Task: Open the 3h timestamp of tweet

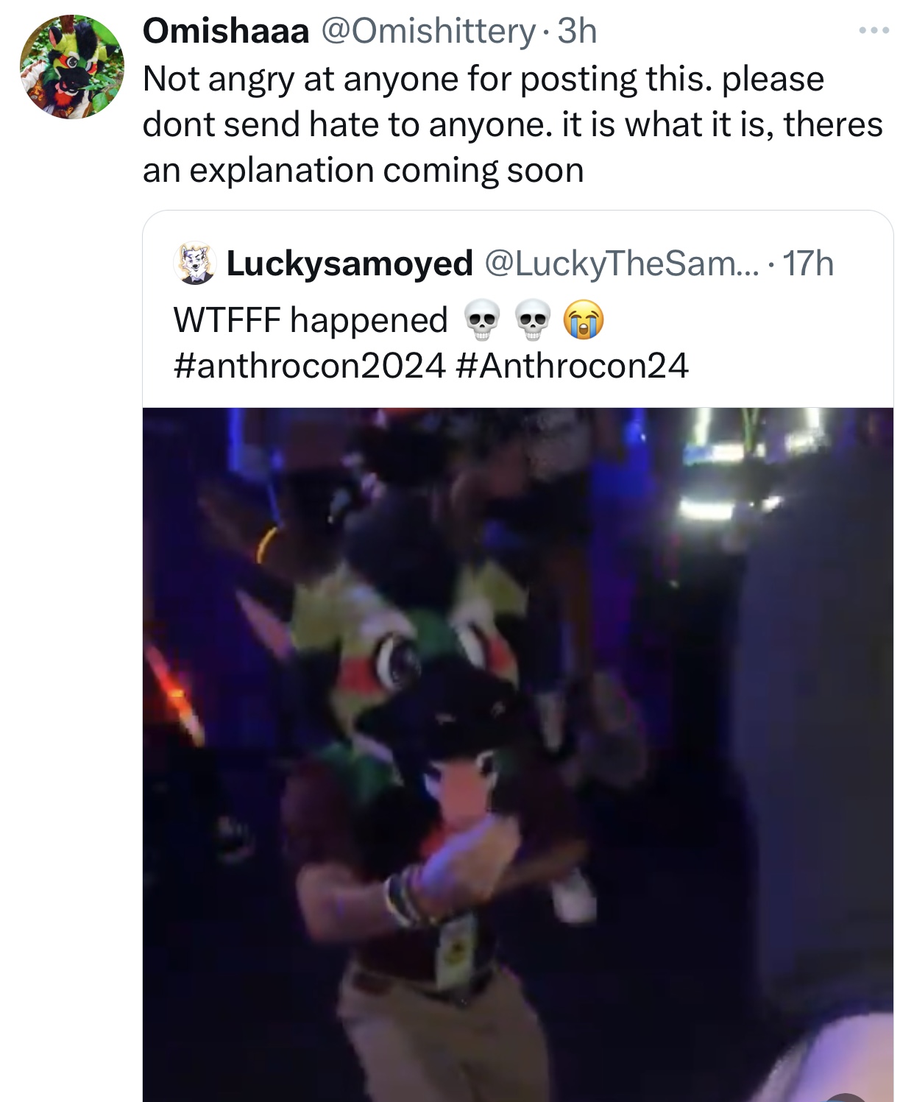Action: (x=577, y=31)
